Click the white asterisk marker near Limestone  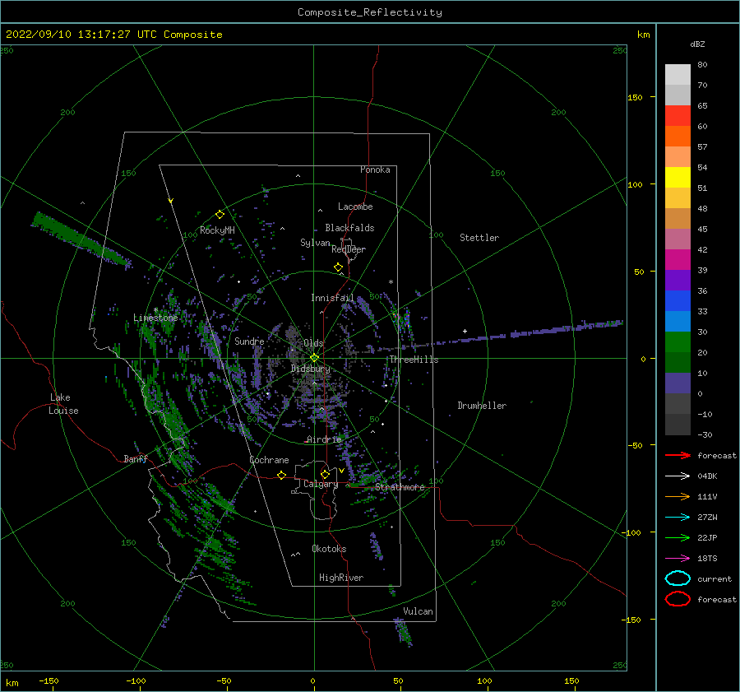pos(155,310)
